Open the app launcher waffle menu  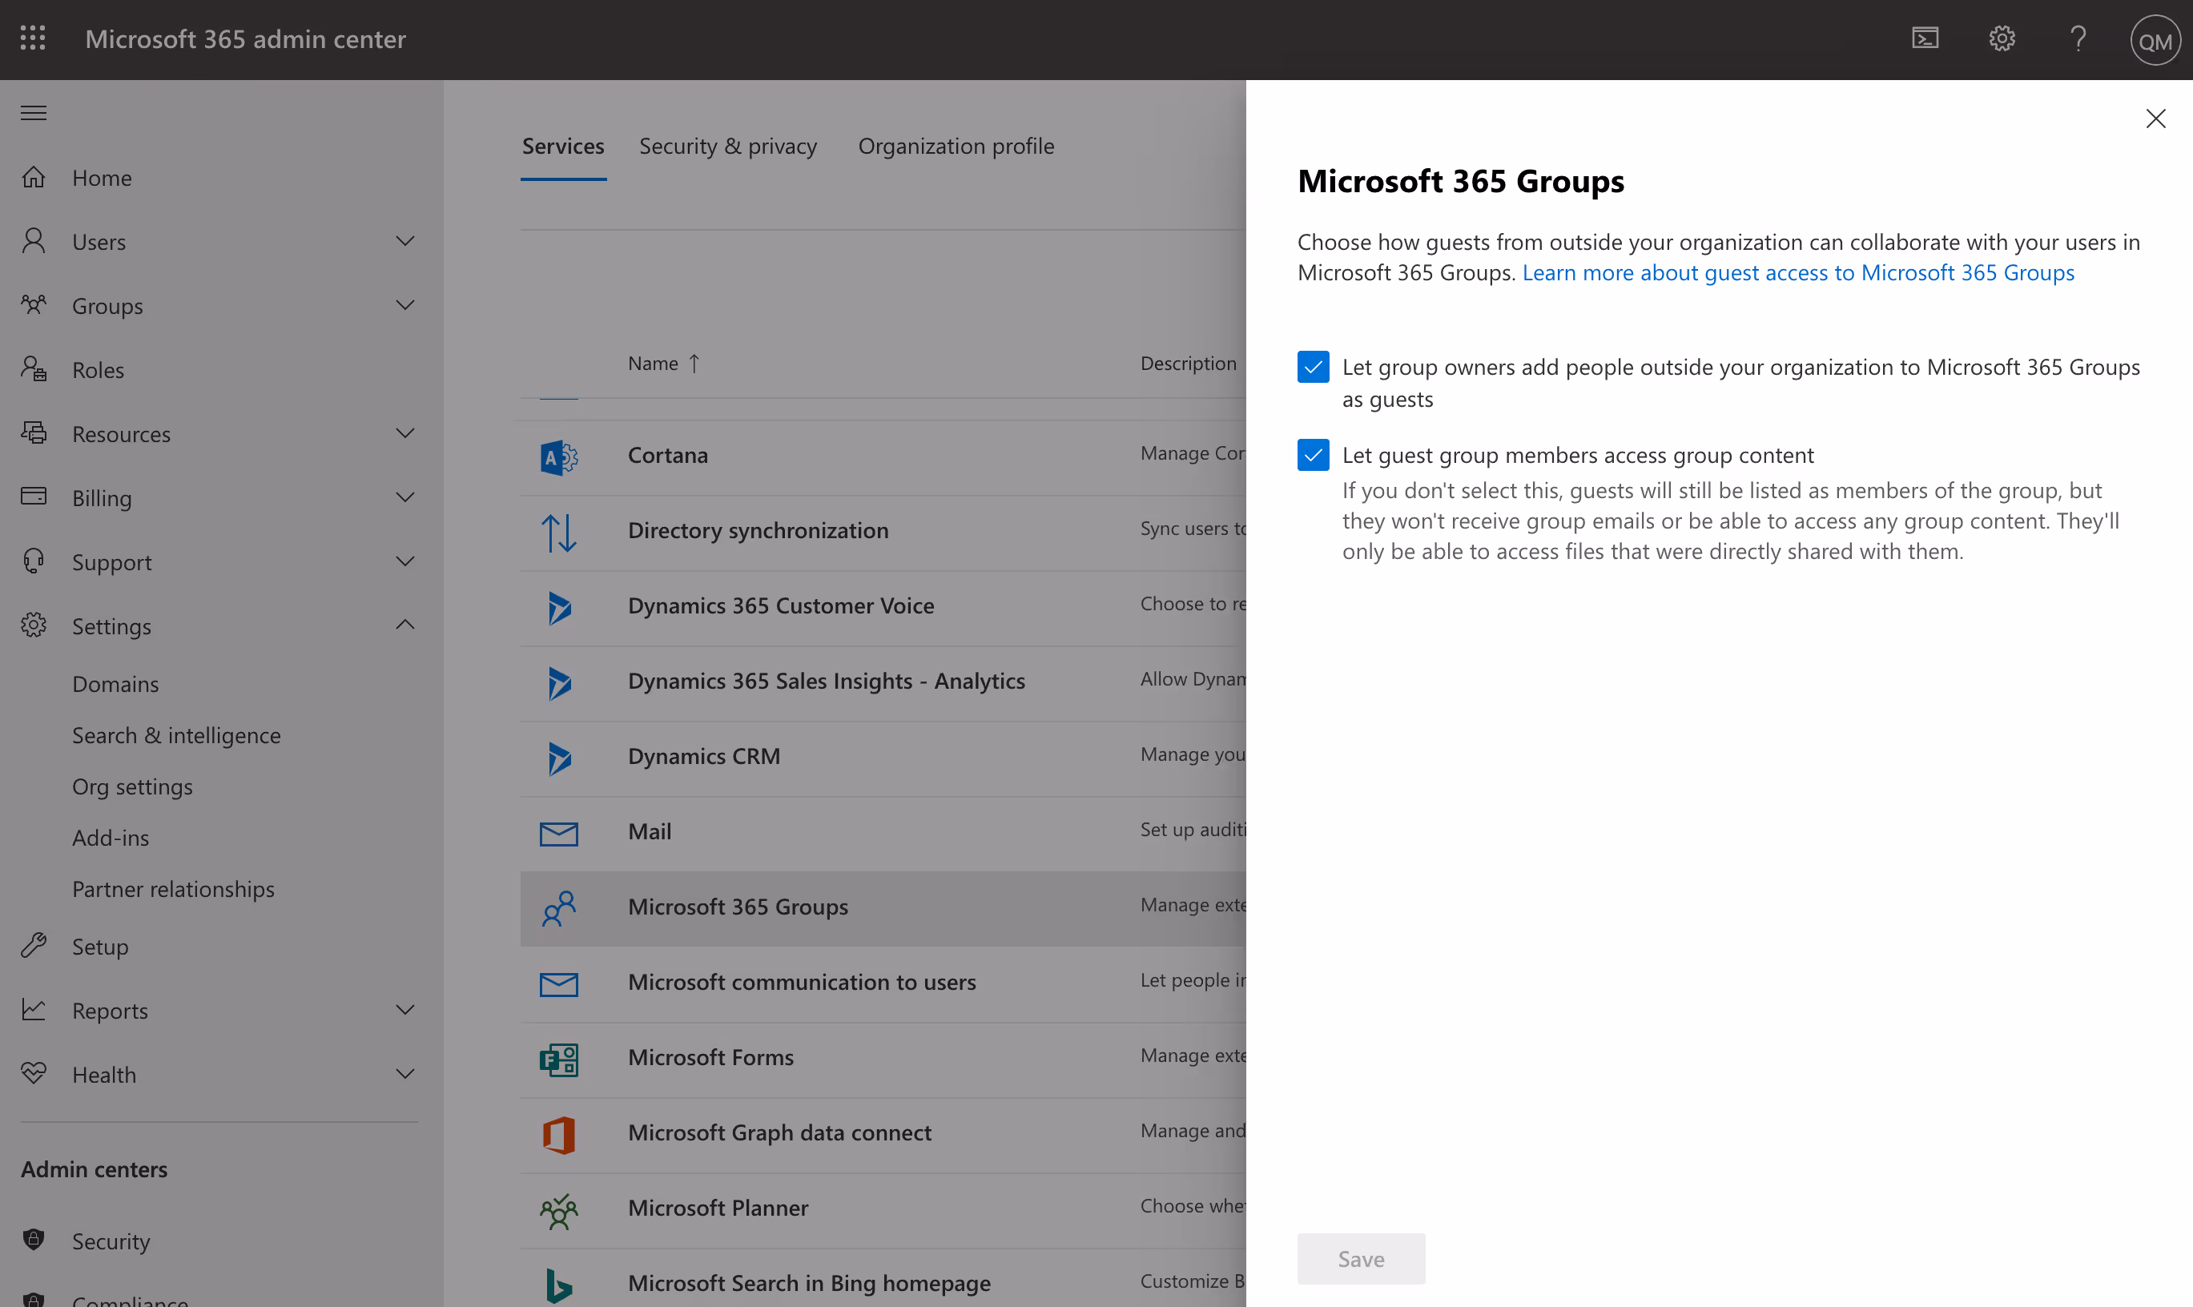coord(33,38)
